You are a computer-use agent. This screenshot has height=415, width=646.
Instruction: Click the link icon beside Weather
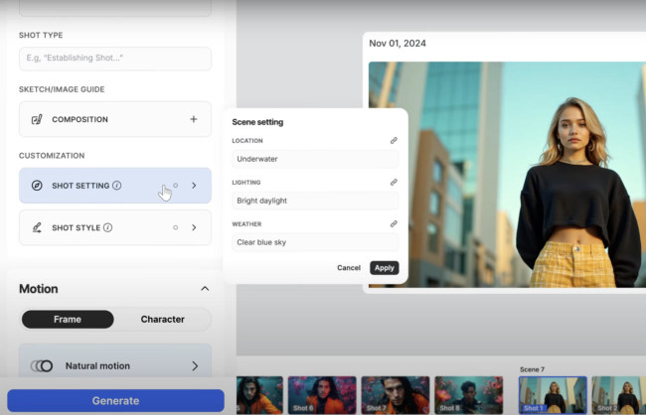(x=394, y=224)
